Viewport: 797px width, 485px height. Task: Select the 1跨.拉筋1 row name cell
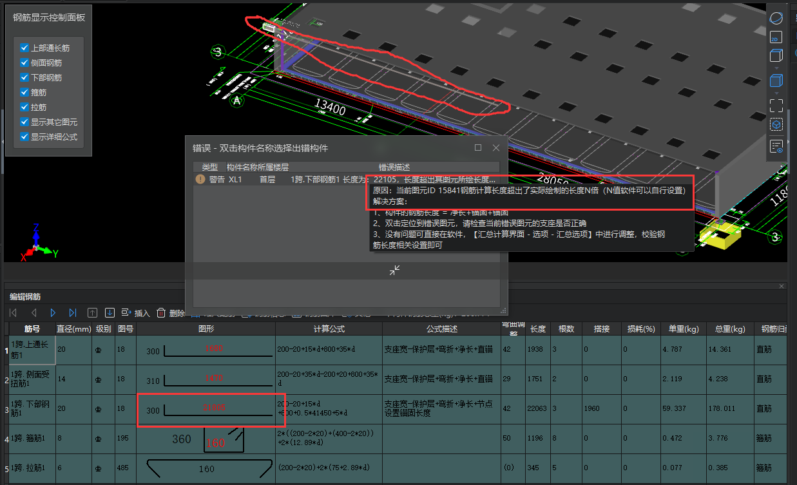click(x=32, y=468)
